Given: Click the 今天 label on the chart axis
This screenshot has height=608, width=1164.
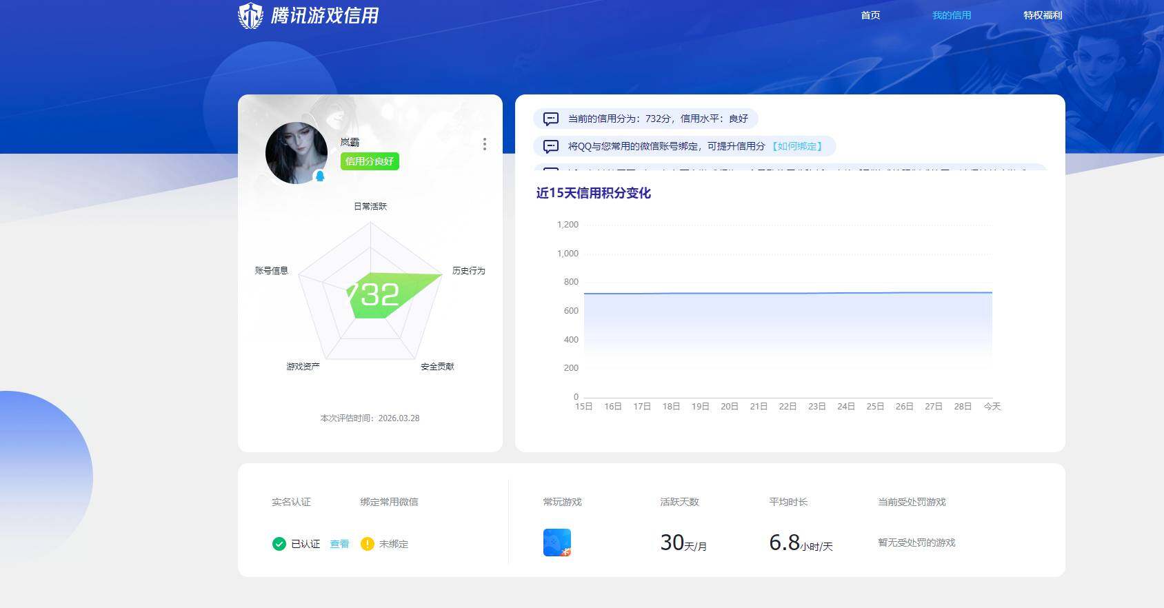Looking at the screenshot, I should pos(992,407).
